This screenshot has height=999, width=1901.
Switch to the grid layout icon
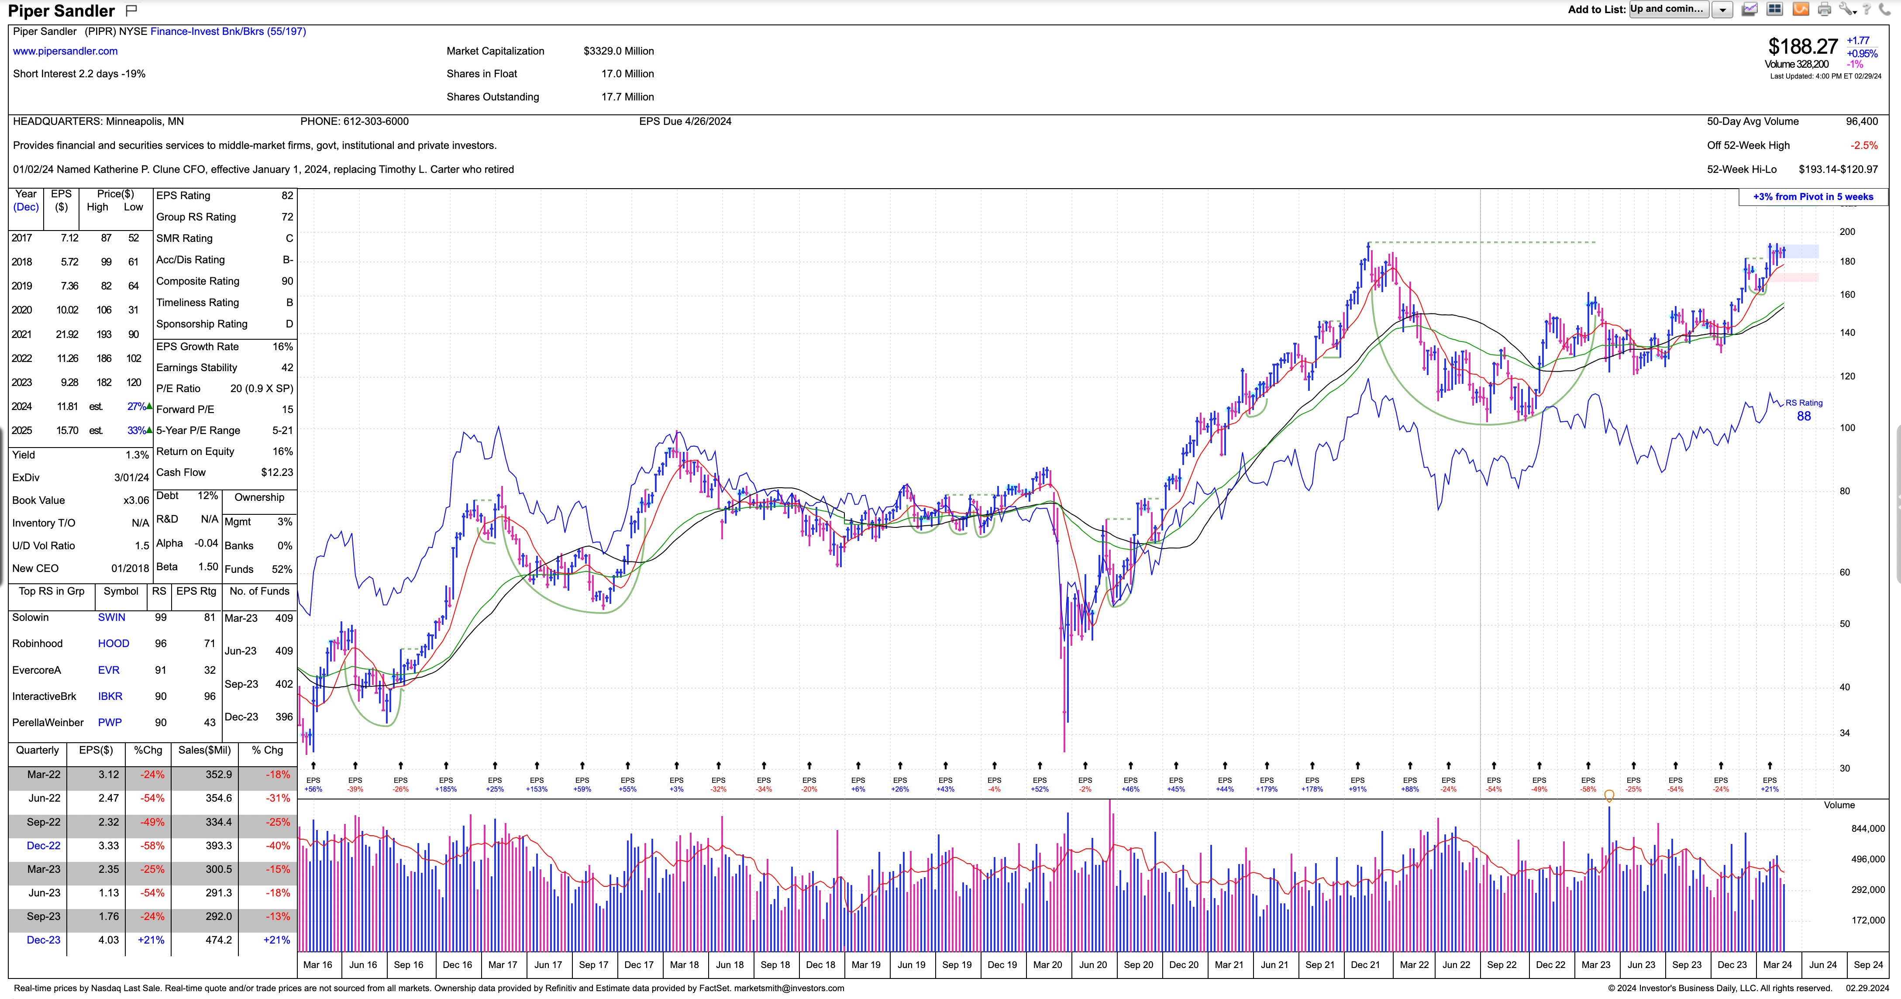click(x=1775, y=10)
